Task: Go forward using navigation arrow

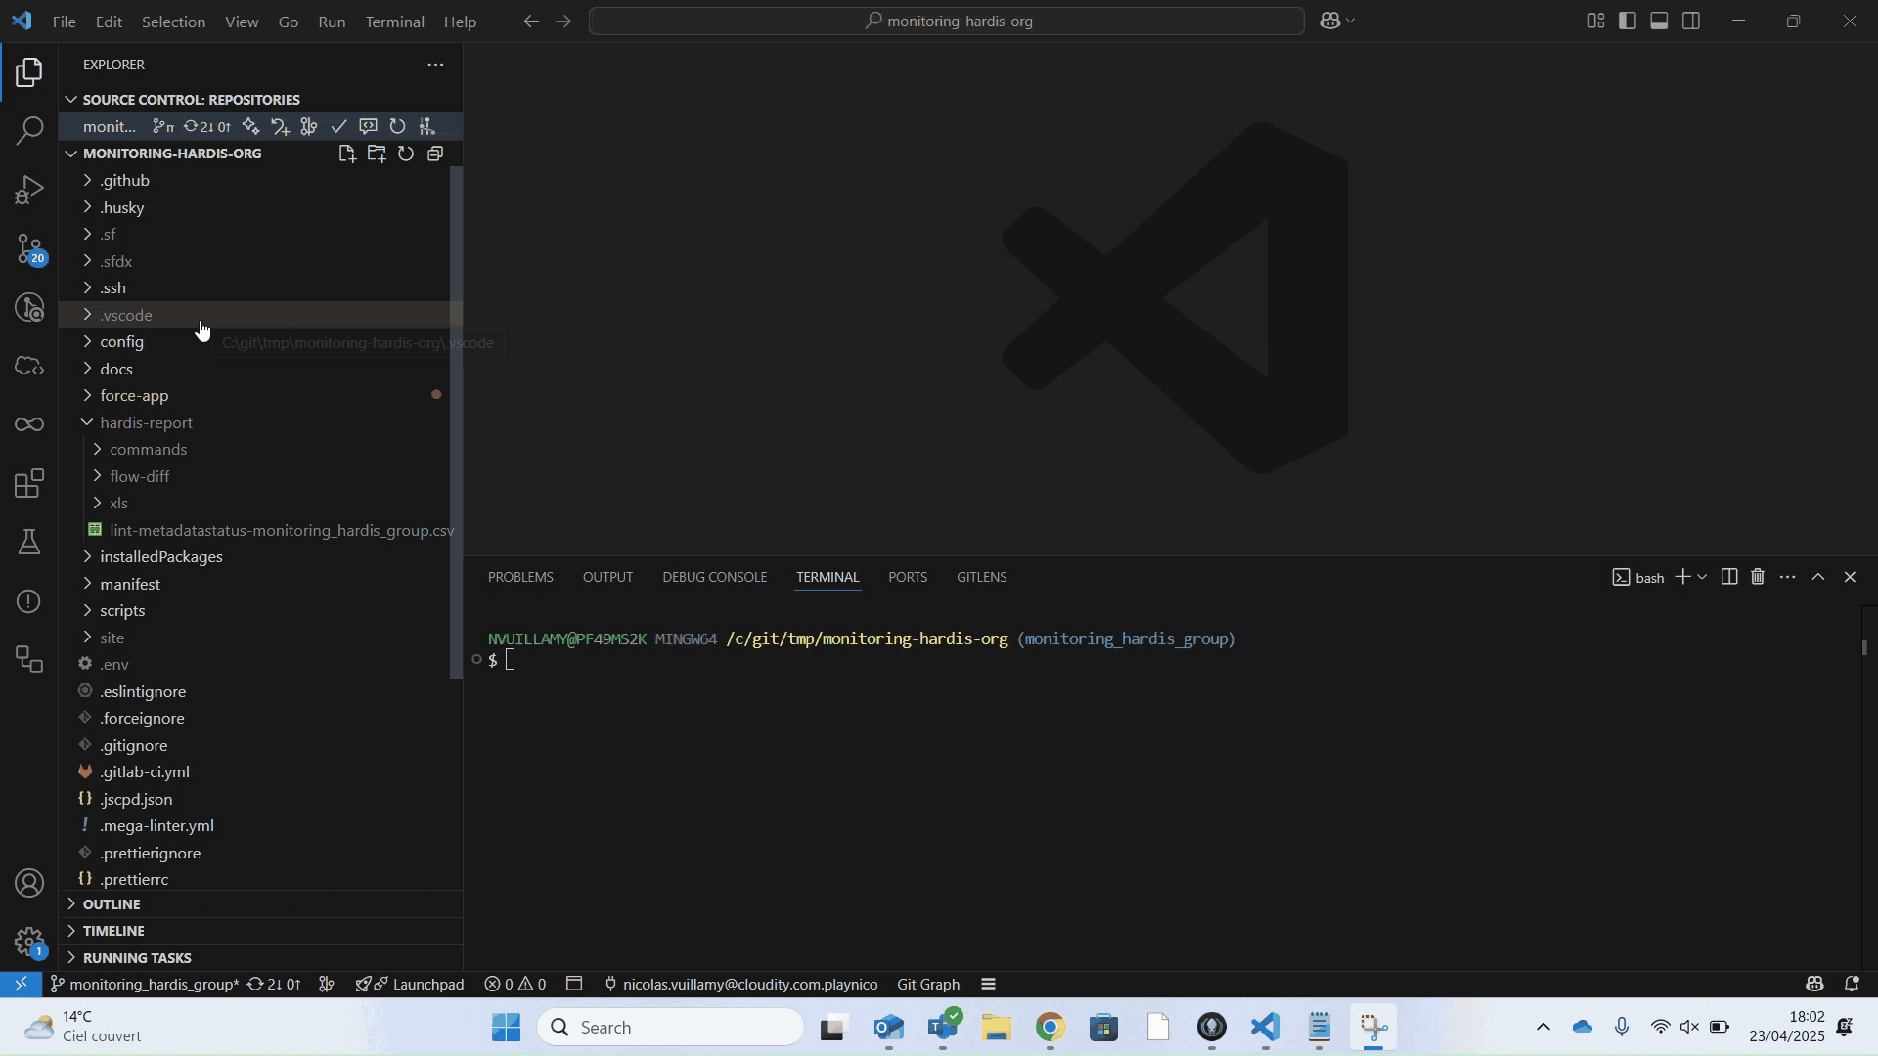Action: [563, 21]
